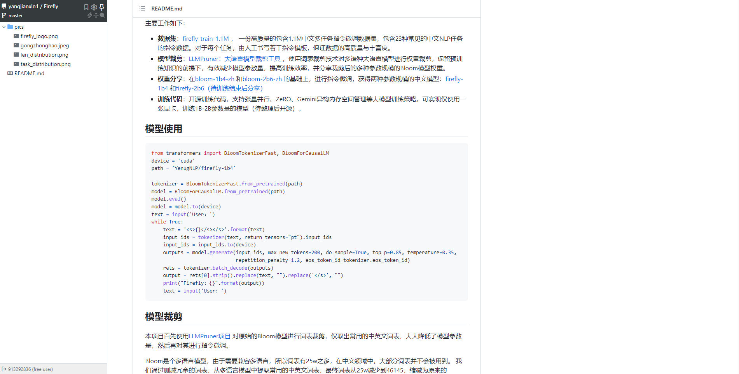This screenshot has height=374, width=739.
Task: Click image icon beside task_distribution.png
Action: coord(16,64)
